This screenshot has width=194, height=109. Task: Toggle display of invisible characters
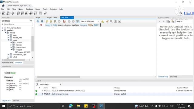tap(115, 21)
